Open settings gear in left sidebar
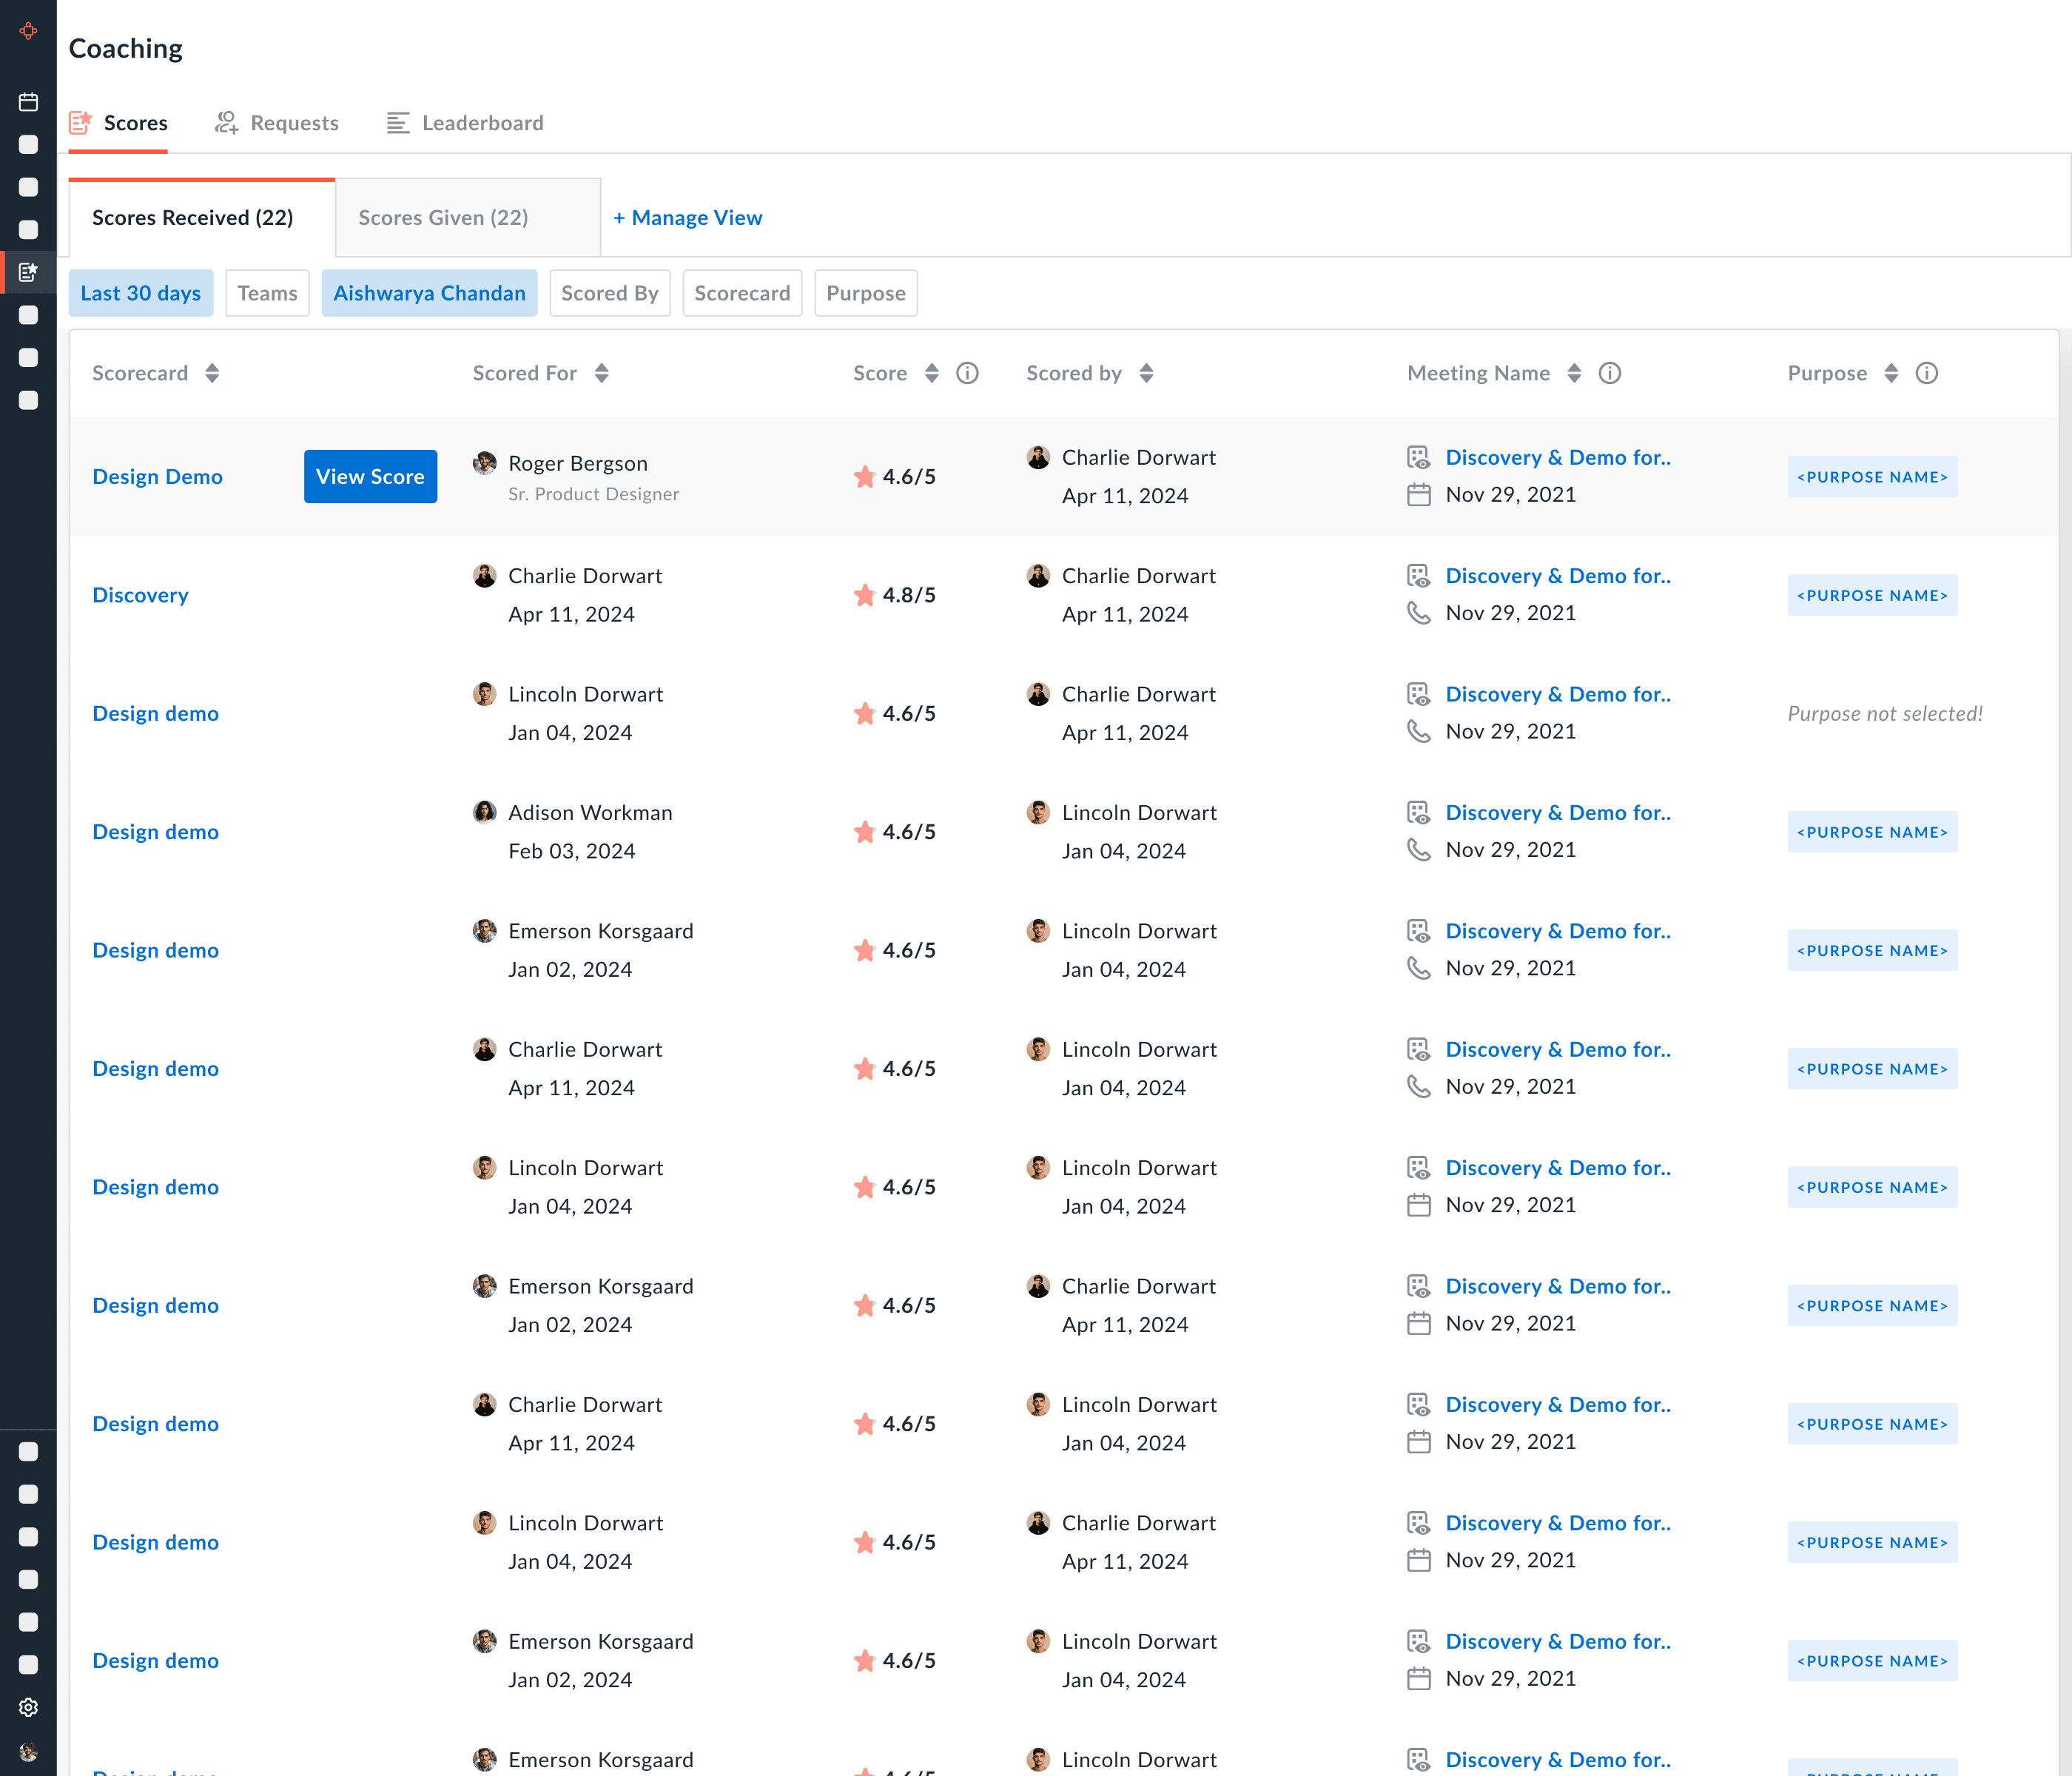 tap(28, 1707)
